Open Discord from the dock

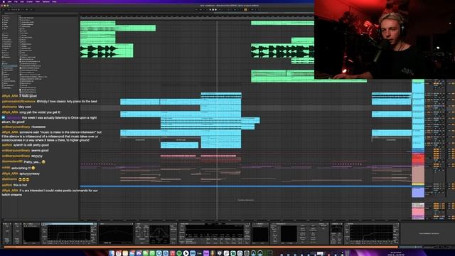click(139, 253)
